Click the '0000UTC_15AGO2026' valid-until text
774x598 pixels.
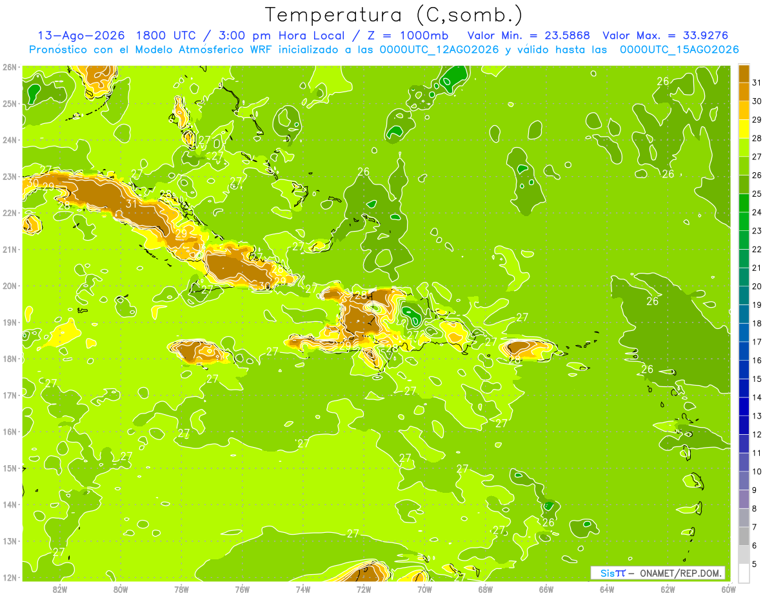[x=679, y=50]
